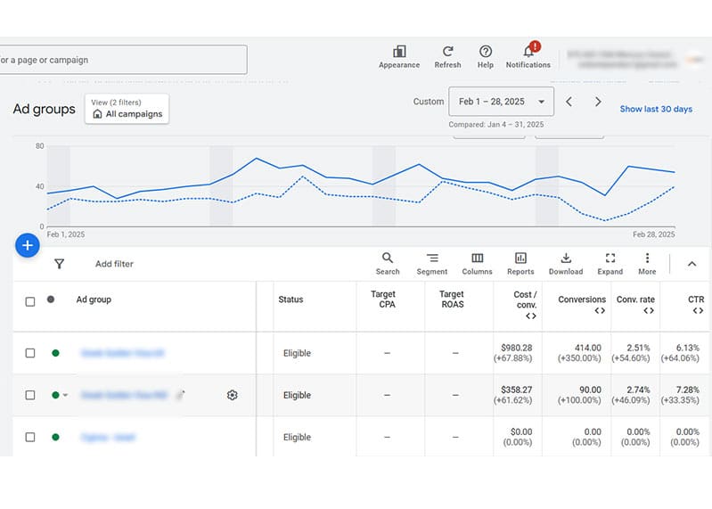Expand the Cost / conv. column arrows
This screenshot has width=712, height=509.
pyautogui.click(x=531, y=316)
